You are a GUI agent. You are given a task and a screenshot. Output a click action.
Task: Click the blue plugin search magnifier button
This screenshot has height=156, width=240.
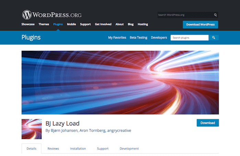click(214, 38)
